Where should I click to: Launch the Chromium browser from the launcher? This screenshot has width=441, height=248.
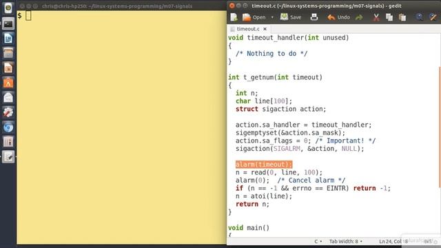[x=8, y=127]
